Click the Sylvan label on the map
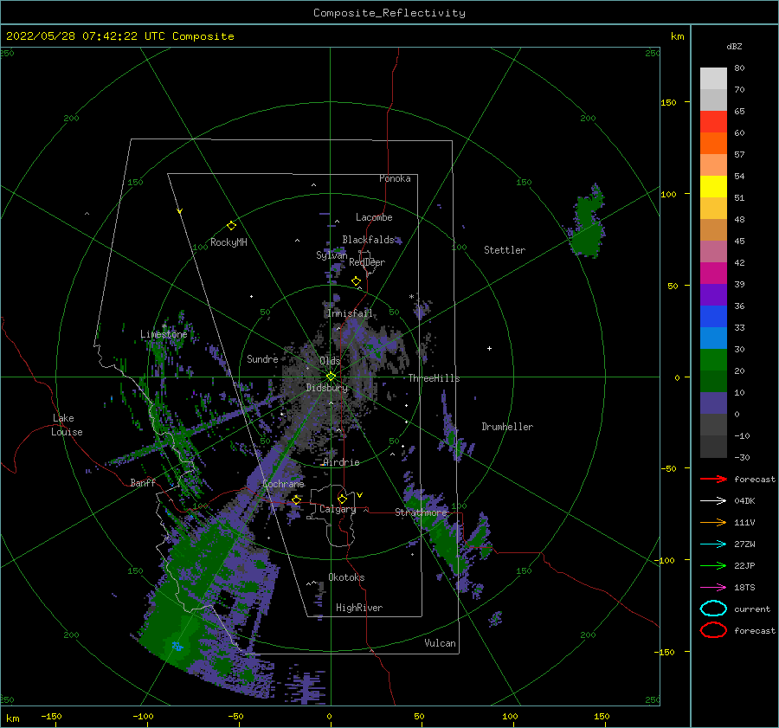 click(x=332, y=255)
